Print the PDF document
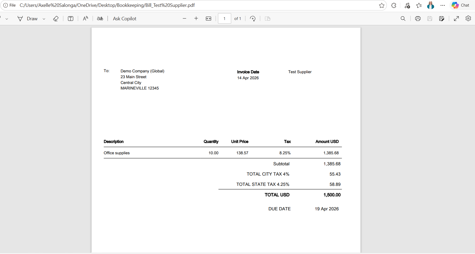475x254 pixels. pyautogui.click(x=418, y=19)
